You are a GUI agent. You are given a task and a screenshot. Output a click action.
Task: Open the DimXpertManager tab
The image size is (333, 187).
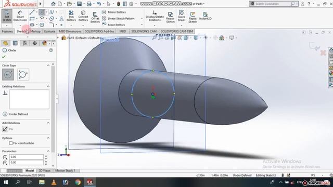point(35,43)
